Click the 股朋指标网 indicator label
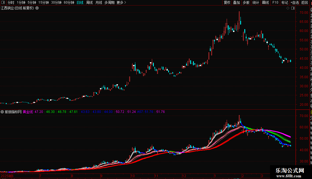The height and width of the screenshot is (179, 312). coord(13,112)
